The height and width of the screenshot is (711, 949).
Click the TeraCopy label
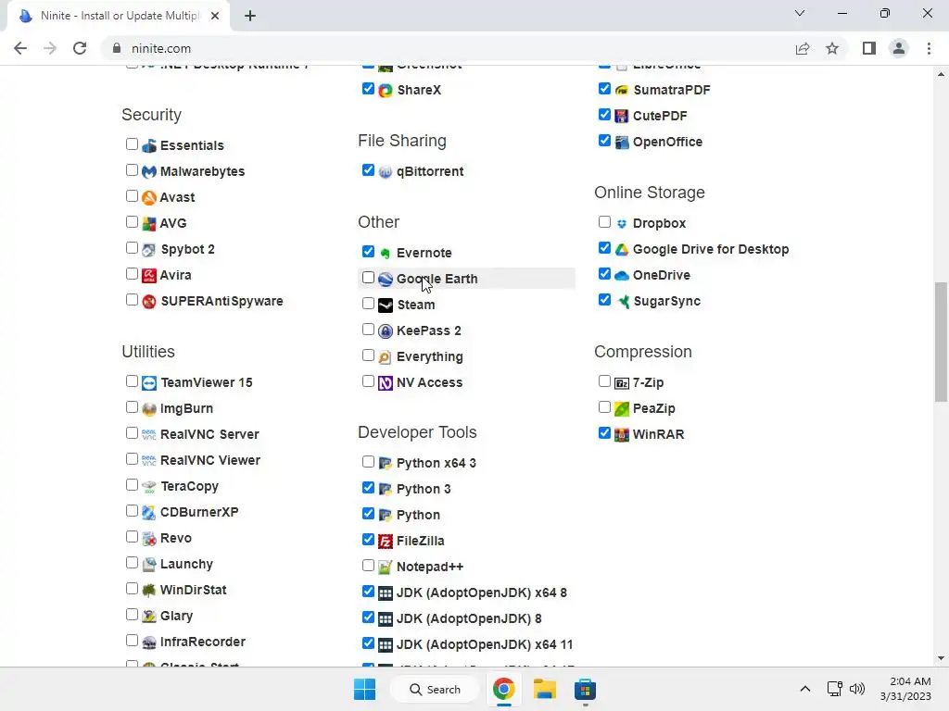tap(189, 487)
